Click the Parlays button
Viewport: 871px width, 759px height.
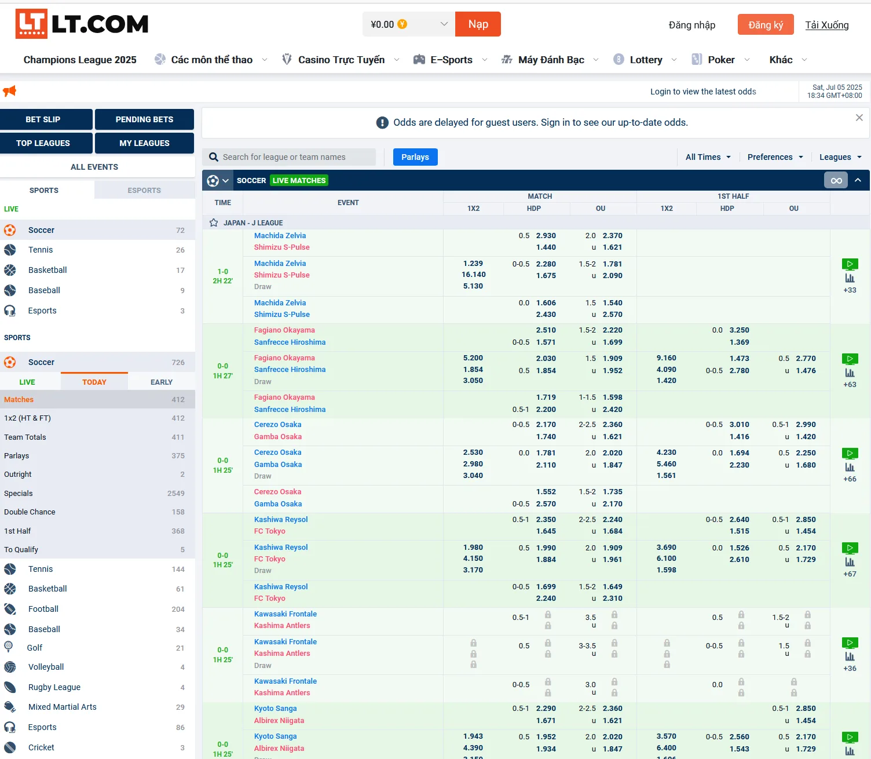click(x=415, y=157)
